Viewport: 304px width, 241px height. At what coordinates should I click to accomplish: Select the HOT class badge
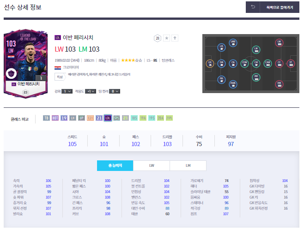[55, 118]
